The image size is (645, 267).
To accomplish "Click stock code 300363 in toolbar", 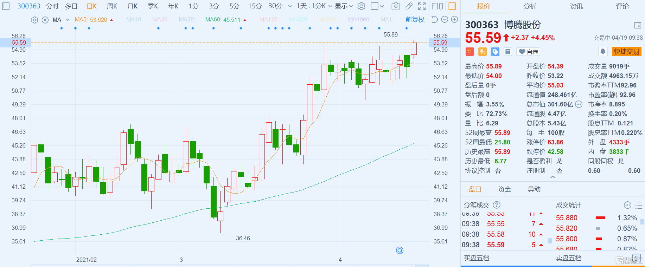I will (29, 6).
